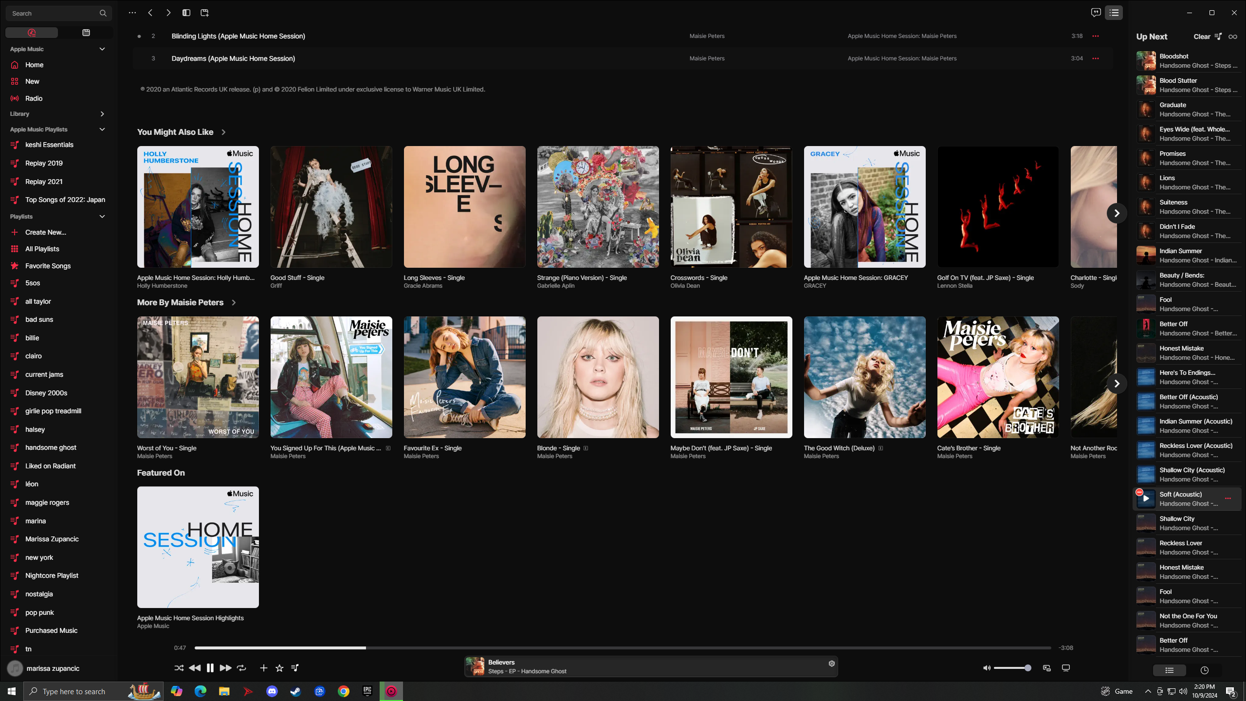Screen dimensions: 1246x701
Task: Open Steam from taskbar
Action: [x=295, y=691]
